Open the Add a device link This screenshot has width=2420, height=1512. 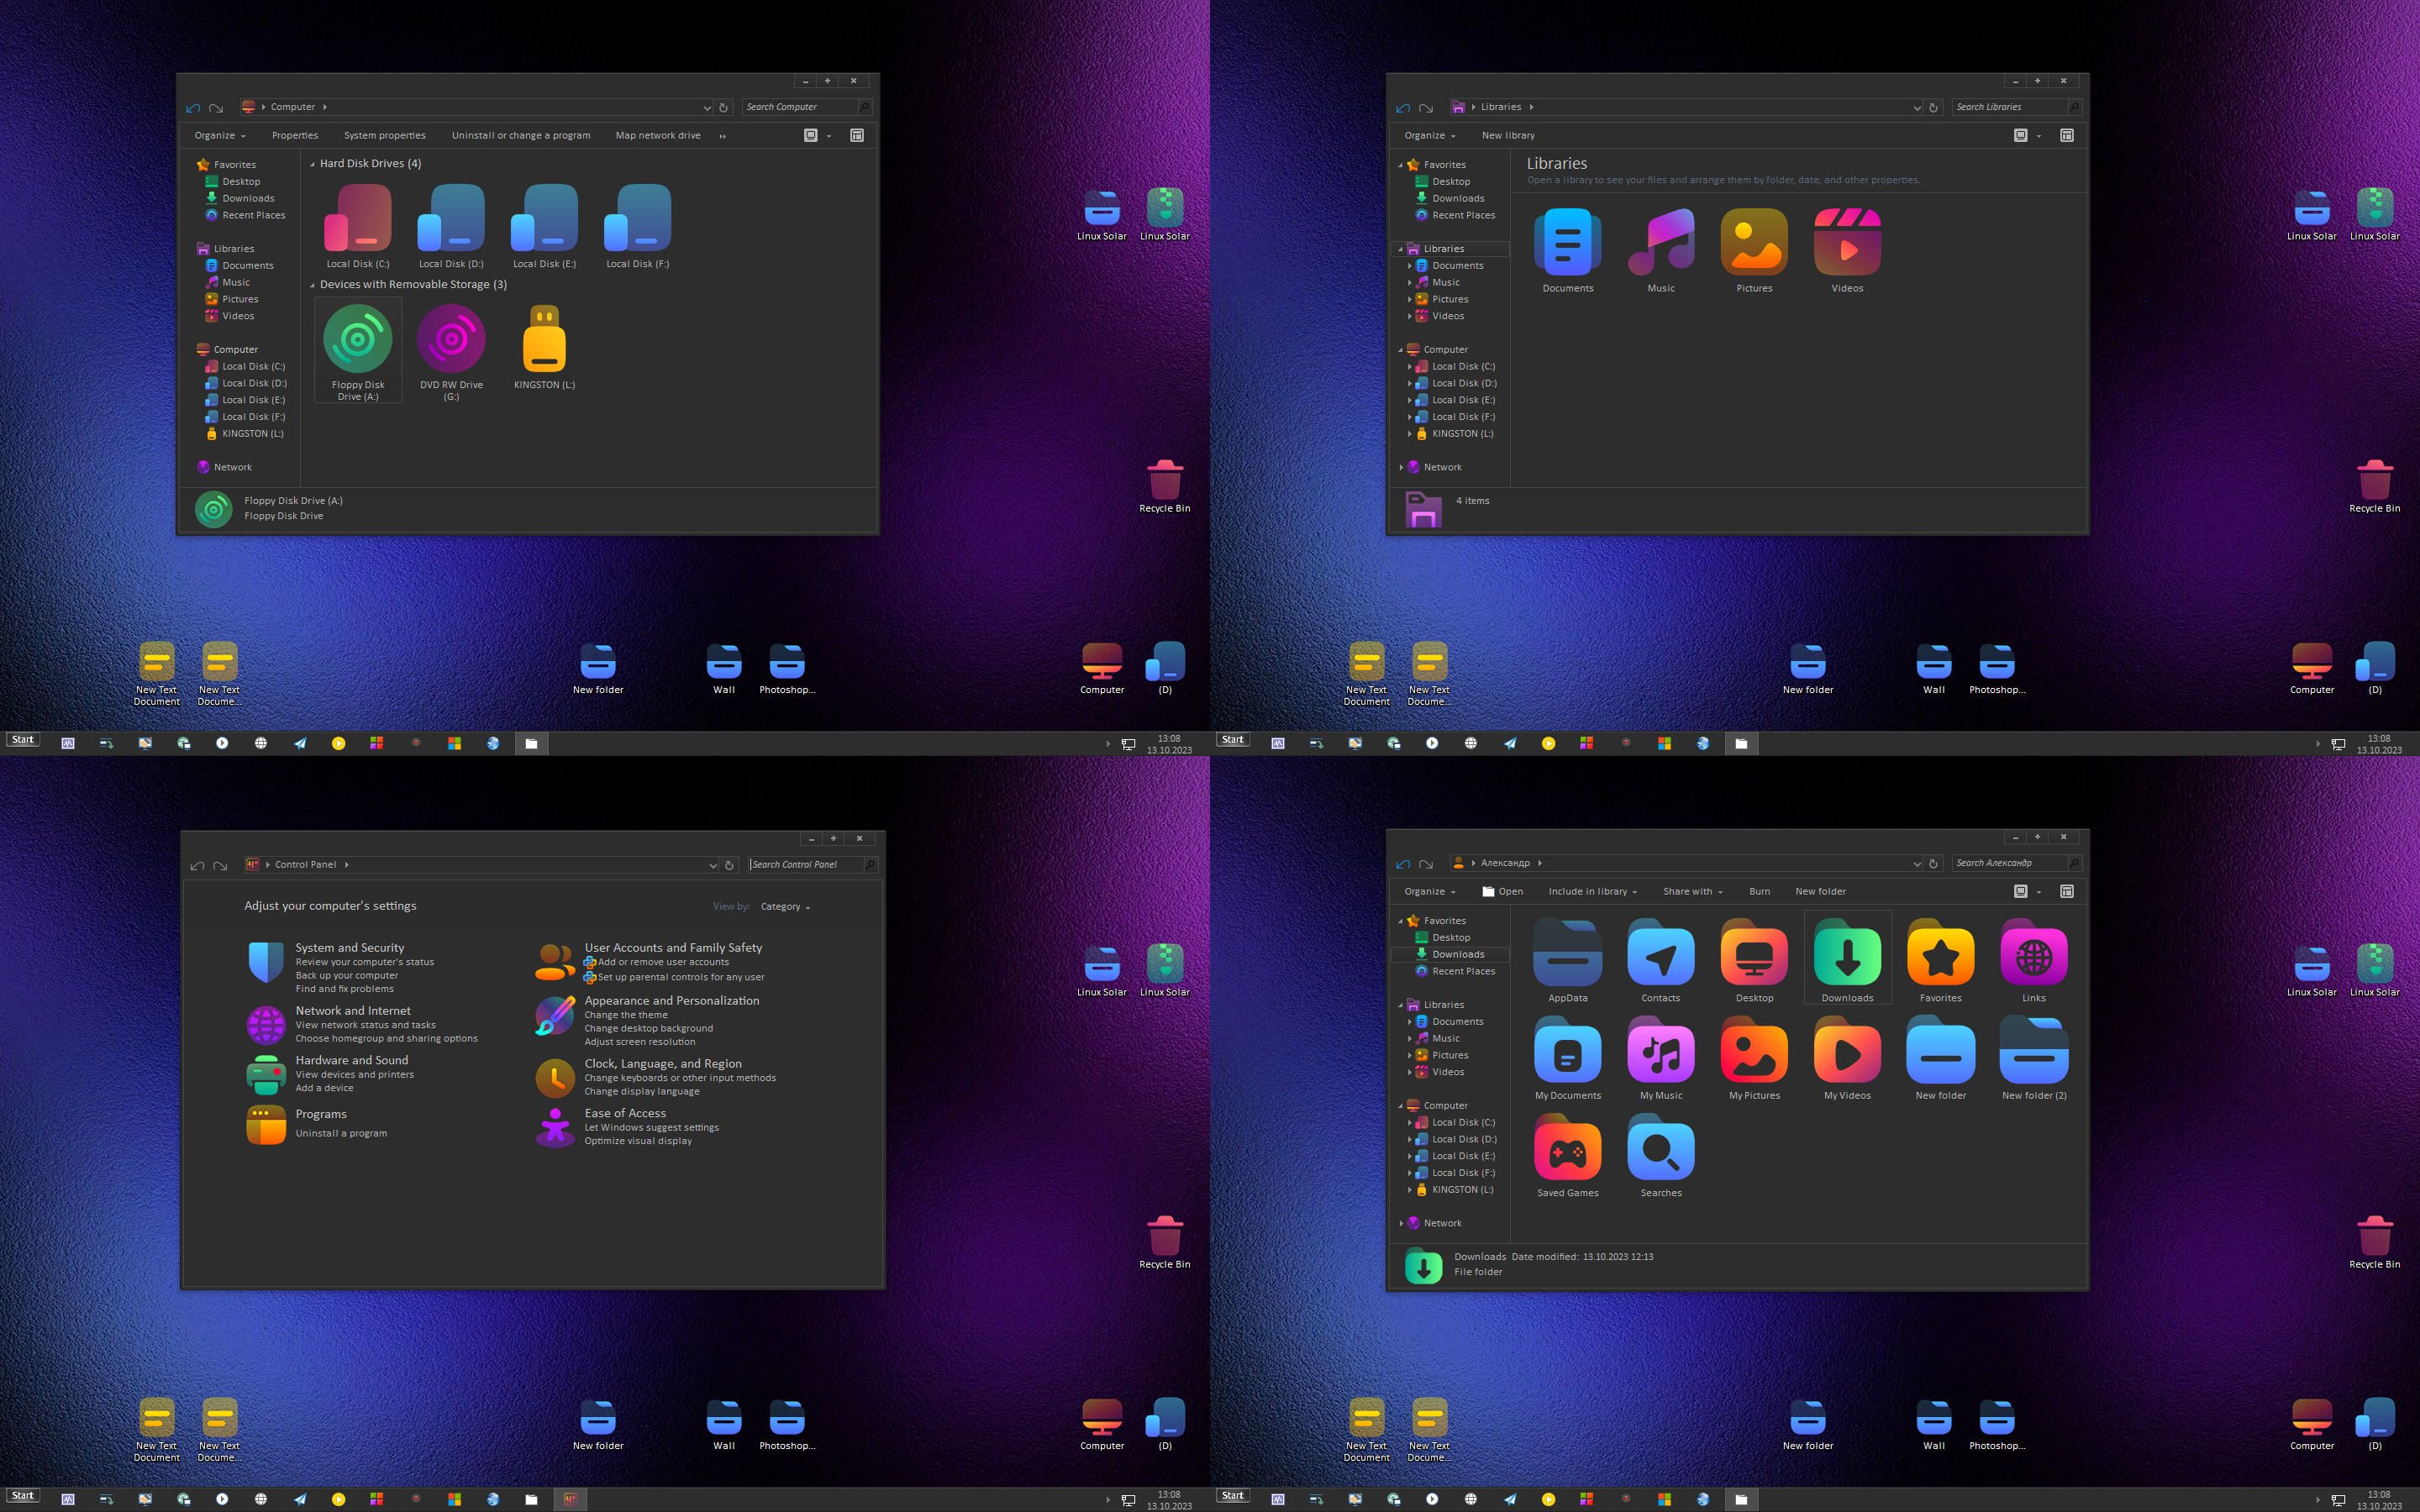(324, 1088)
